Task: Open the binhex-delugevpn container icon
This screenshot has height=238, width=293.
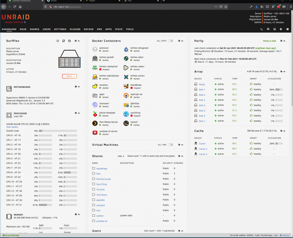Action: coord(126,49)
